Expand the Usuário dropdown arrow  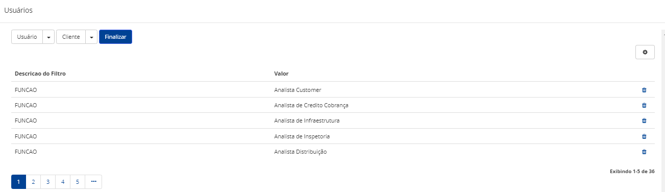tap(48, 37)
